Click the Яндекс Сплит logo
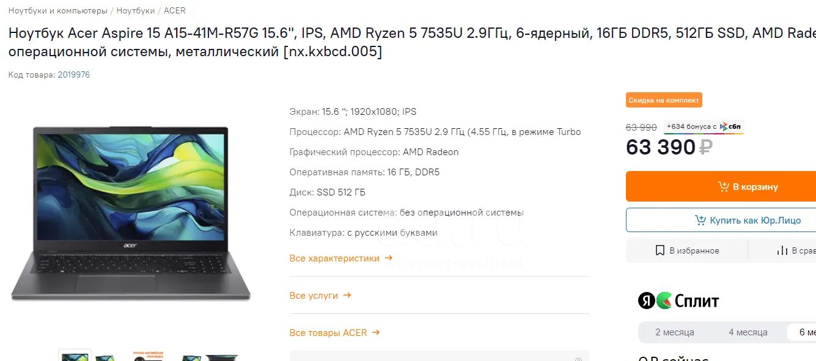 678,301
